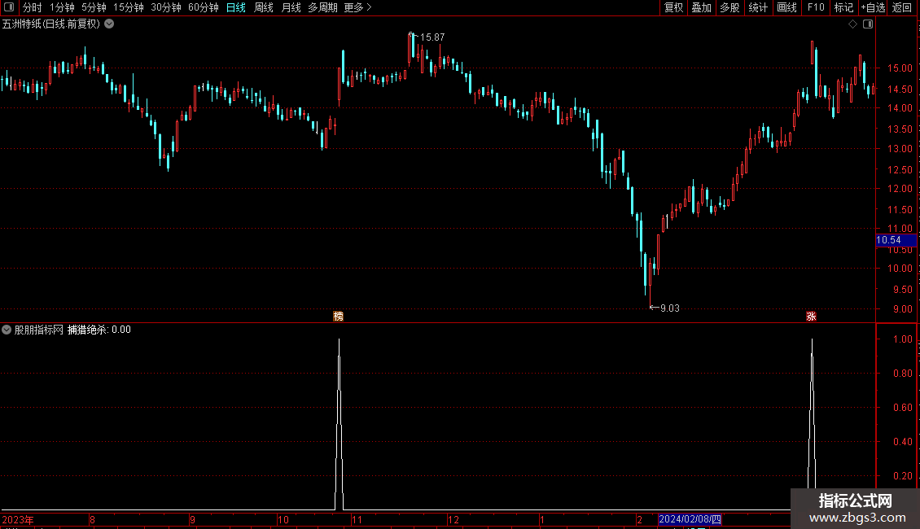Open the 复权 adjustment menu
The width and height of the screenshot is (920, 529).
coord(673,7)
